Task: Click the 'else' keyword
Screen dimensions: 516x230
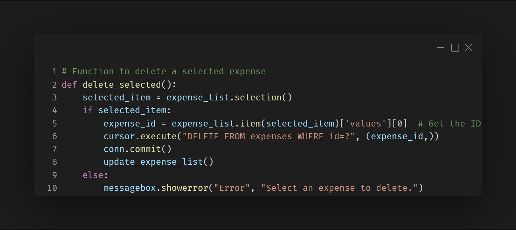Action: 93,175
